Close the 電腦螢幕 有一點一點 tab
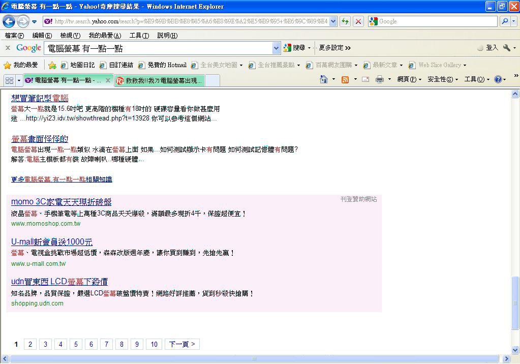This screenshot has height=364, width=520. click(x=108, y=80)
